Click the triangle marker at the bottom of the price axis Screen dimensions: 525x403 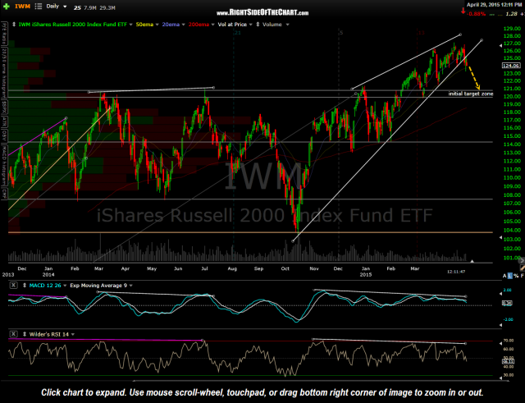click(500, 237)
